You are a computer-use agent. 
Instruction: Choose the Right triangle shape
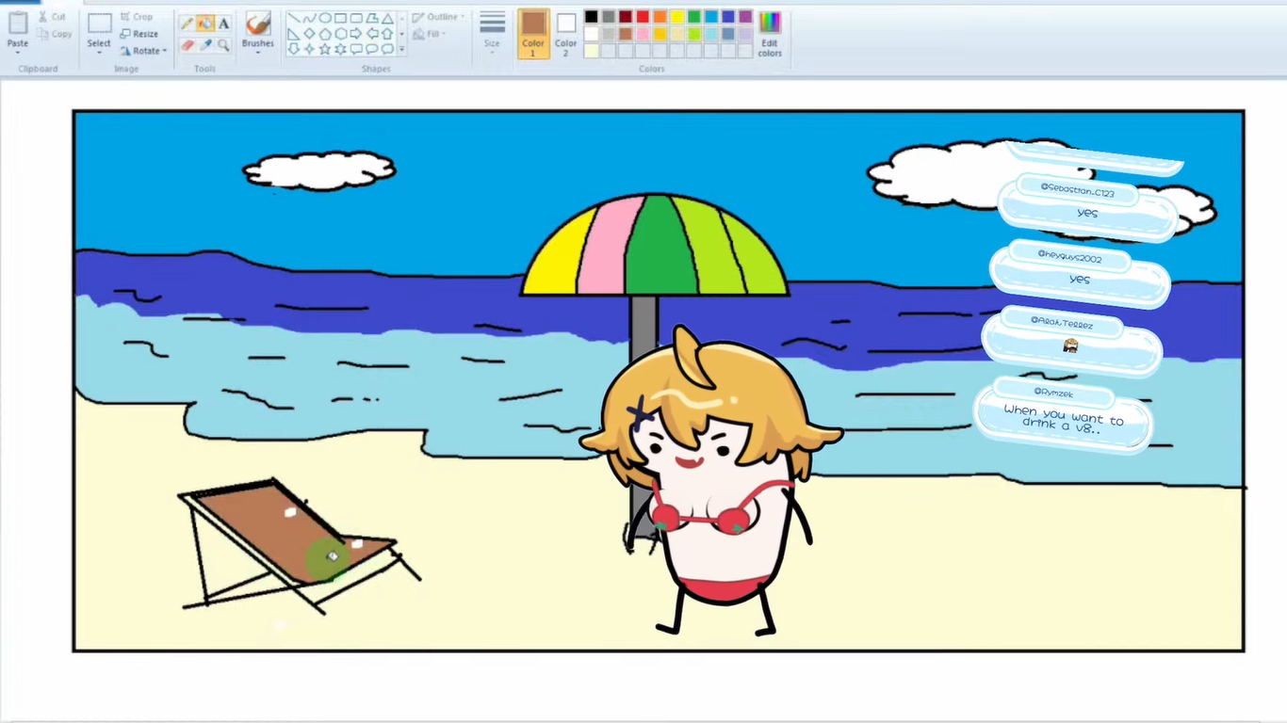(x=294, y=34)
